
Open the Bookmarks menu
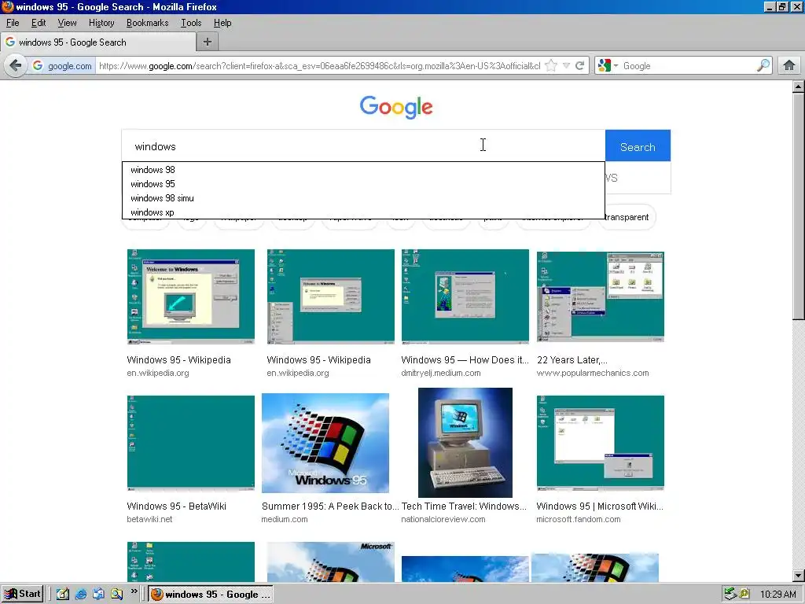click(x=147, y=23)
